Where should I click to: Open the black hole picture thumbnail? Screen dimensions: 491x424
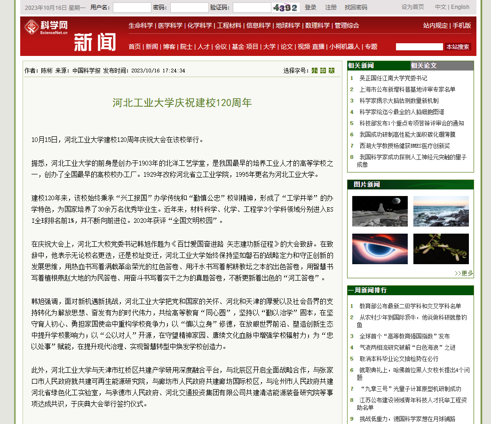380,249
